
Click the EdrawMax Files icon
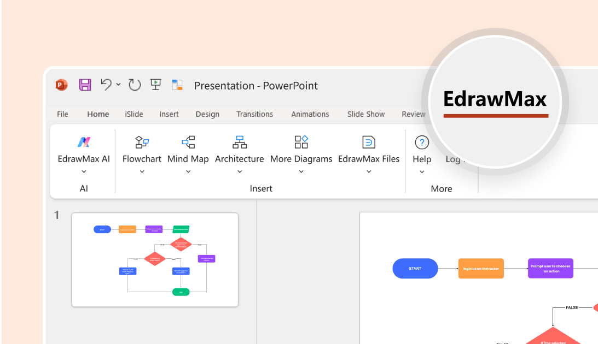pos(369,142)
